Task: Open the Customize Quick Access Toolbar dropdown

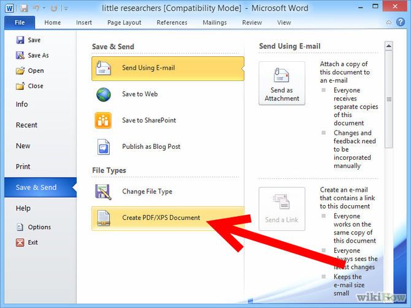Action: point(66,9)
